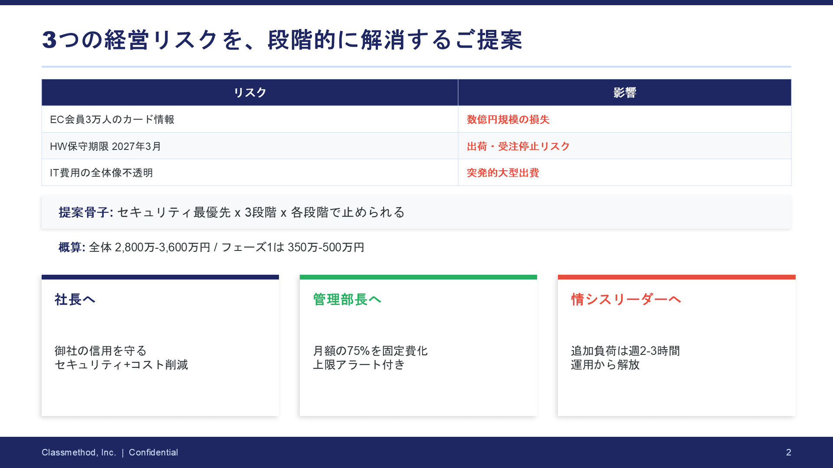The height and width of the screenshot is (468, 833).
Task: Click the green 管理部長へ card heading
Action: click(347, 299)
